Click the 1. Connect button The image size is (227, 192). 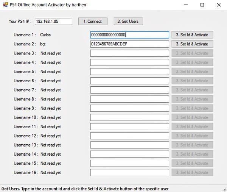click(93, 22)
